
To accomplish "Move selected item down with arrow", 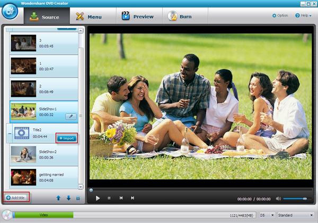I will click(x=68, y=198).
